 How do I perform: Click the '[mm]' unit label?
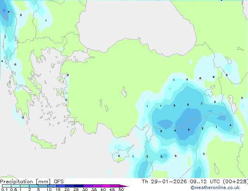click(x=43, y=182)
